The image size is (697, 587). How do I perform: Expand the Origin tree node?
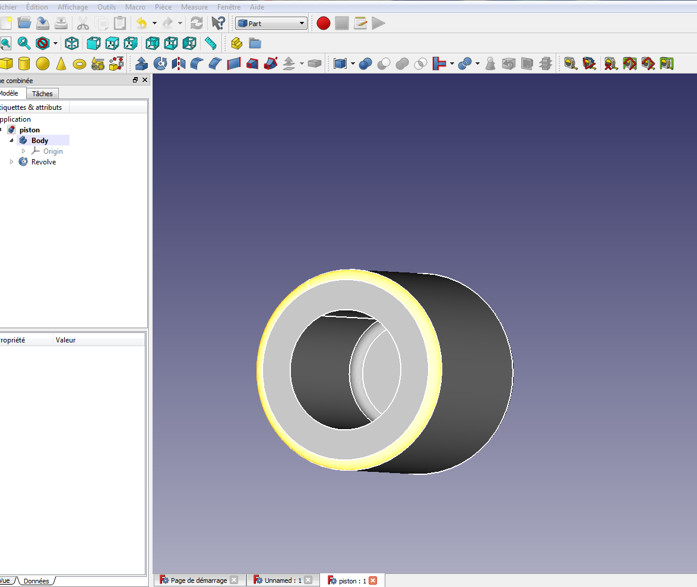(24, 151)
